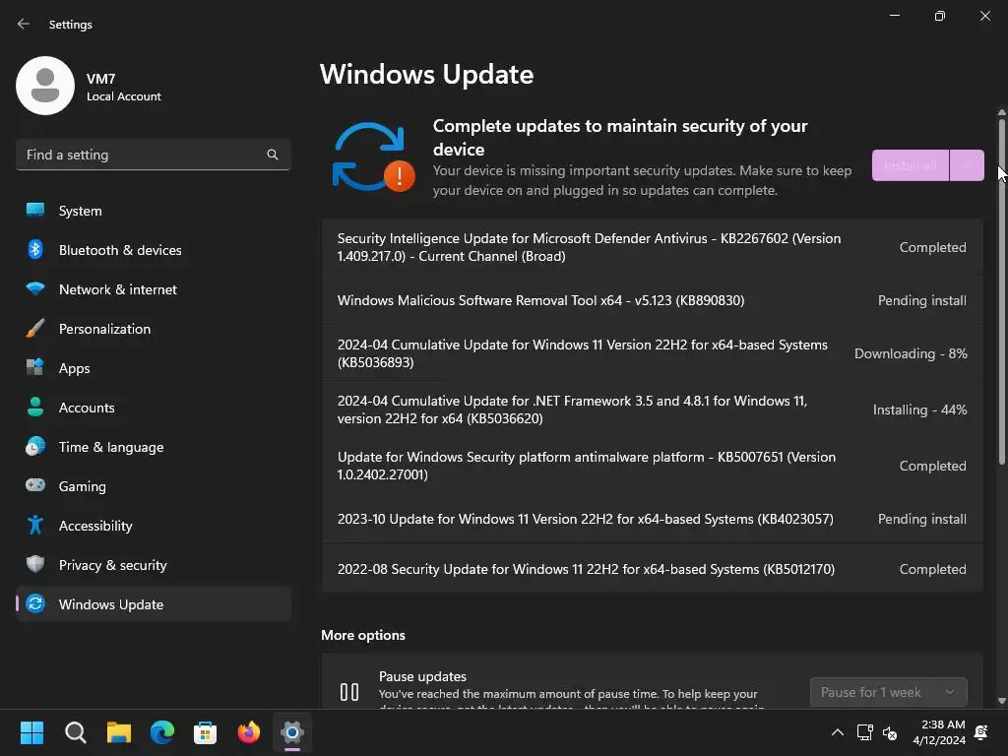
Task: Open Accounts settings page
Action: pyautogui.click(x=87, y=408)
